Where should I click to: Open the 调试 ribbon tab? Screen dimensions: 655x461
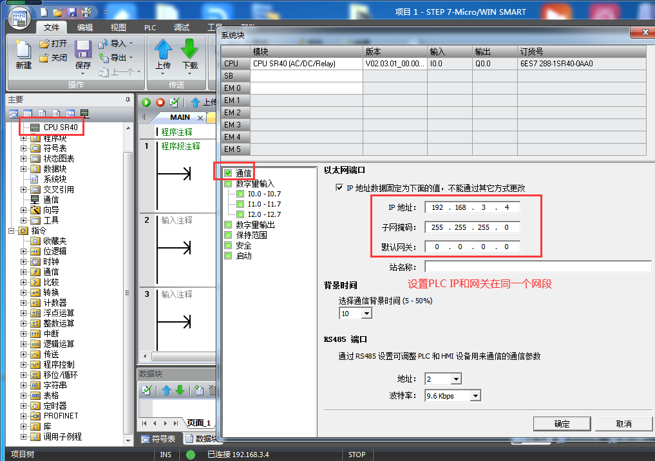(x=182, y=28)
